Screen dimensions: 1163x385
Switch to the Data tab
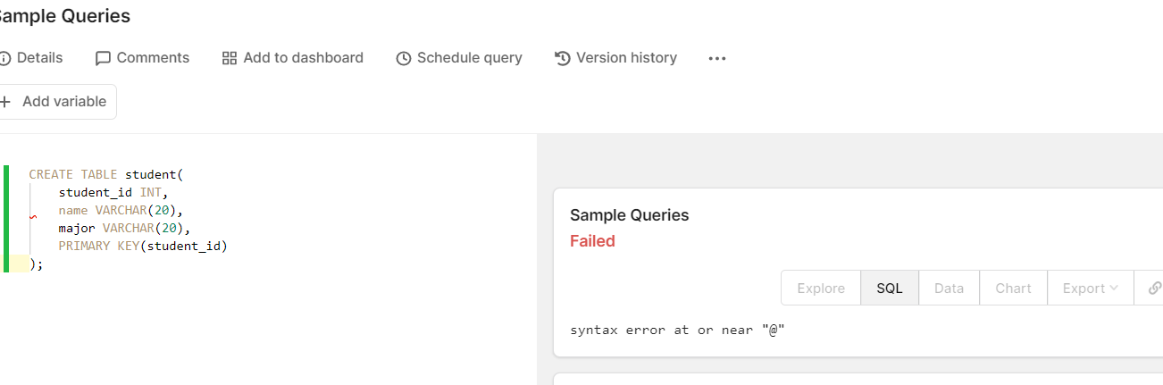coord(949,288)
